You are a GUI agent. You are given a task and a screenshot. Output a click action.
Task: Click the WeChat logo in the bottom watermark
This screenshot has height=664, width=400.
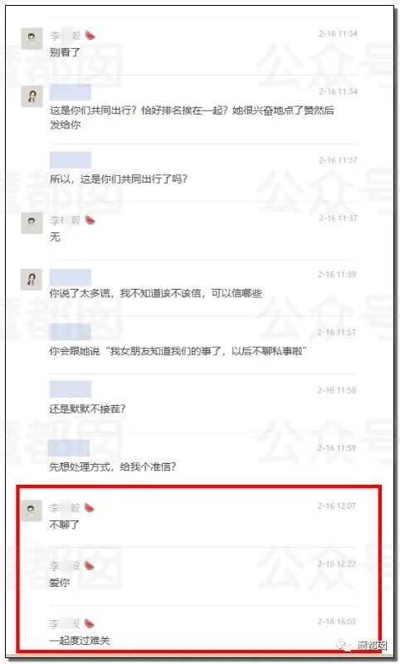(x=344, y=646)
